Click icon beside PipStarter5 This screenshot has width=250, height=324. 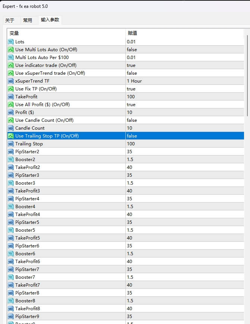(x=11, y=222)
